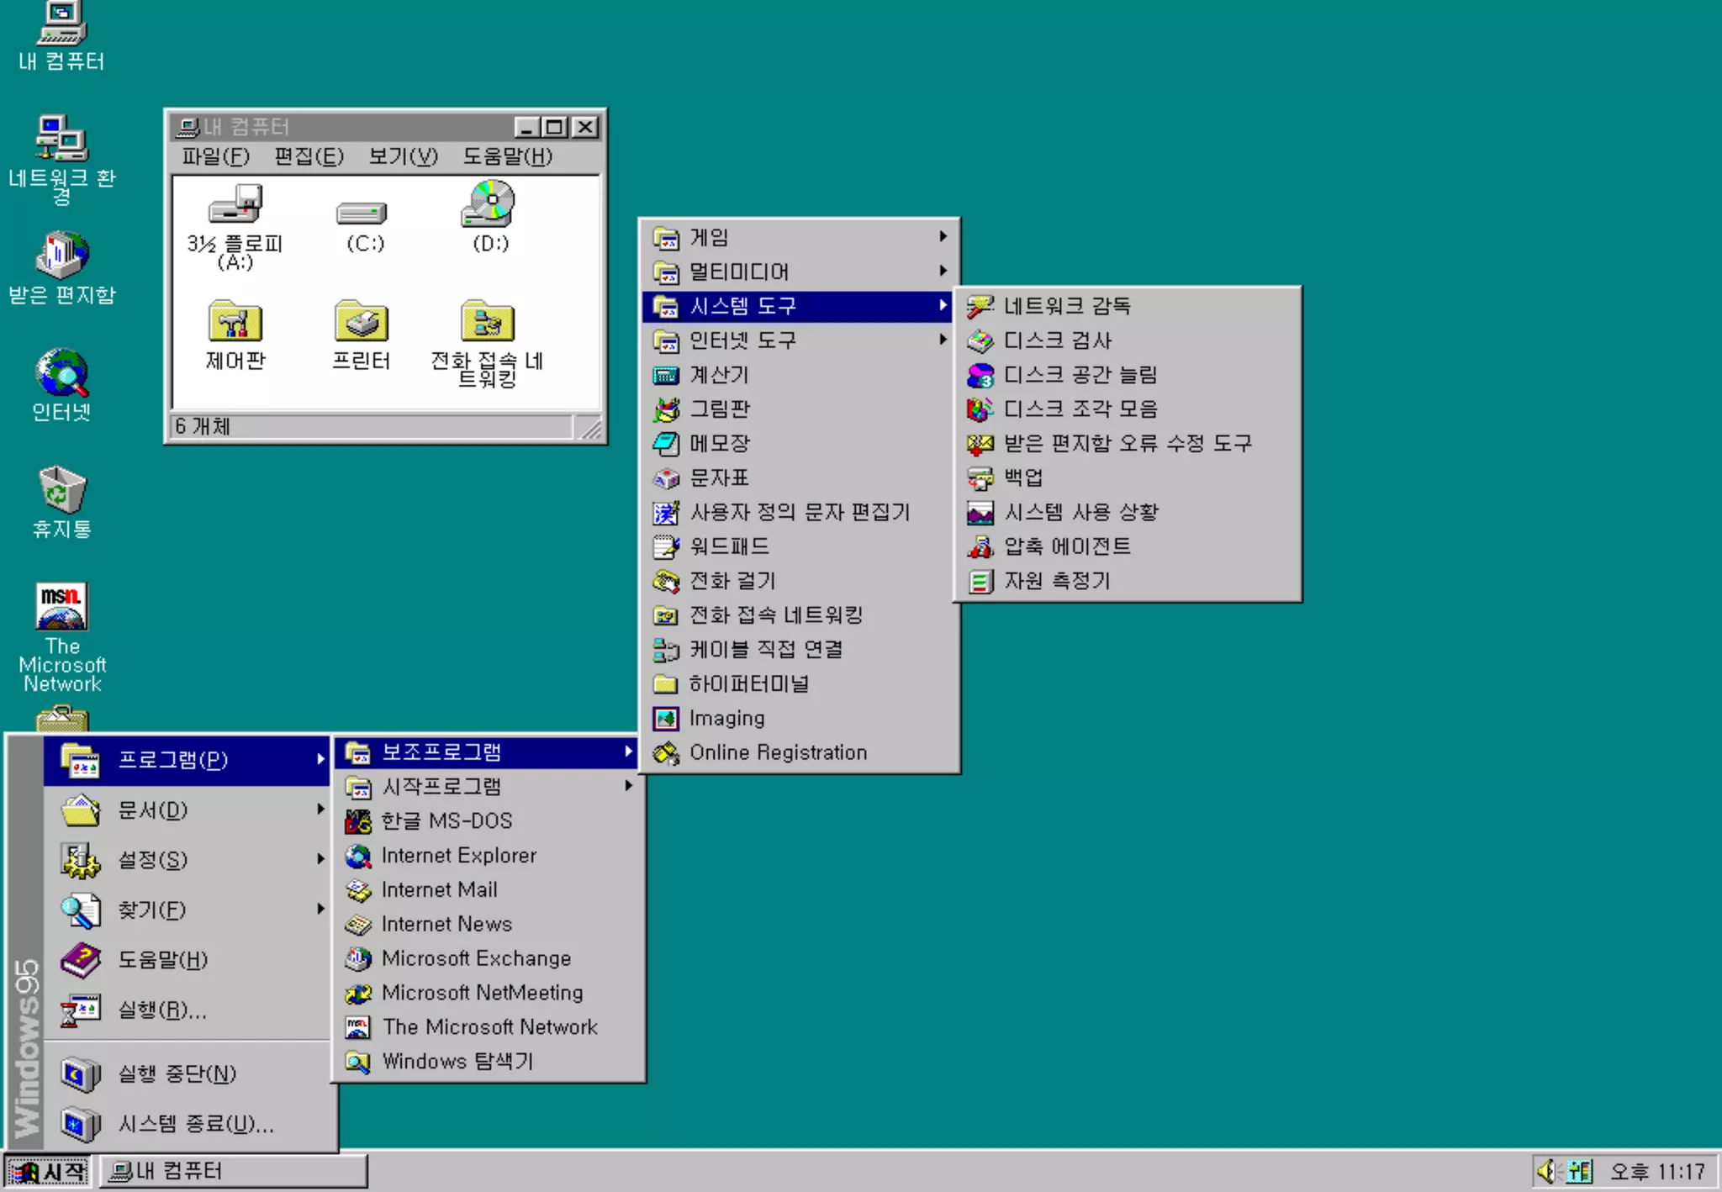Open the 도움말(H) menu in 내 컴퓨터
Viewport: 1722px width, 1192px height.
(507, 156)
